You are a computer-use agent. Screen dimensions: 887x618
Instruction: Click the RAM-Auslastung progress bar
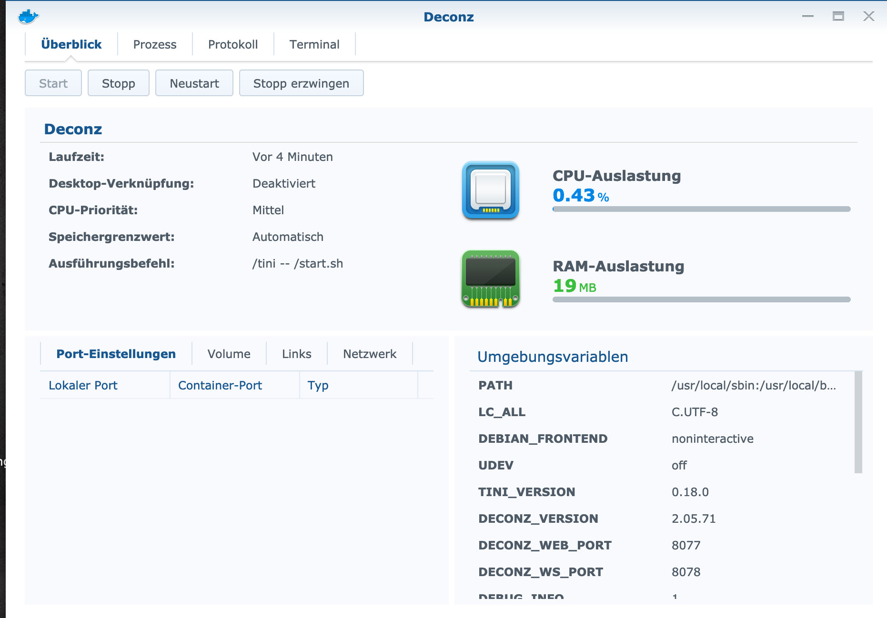click(701, 299)
